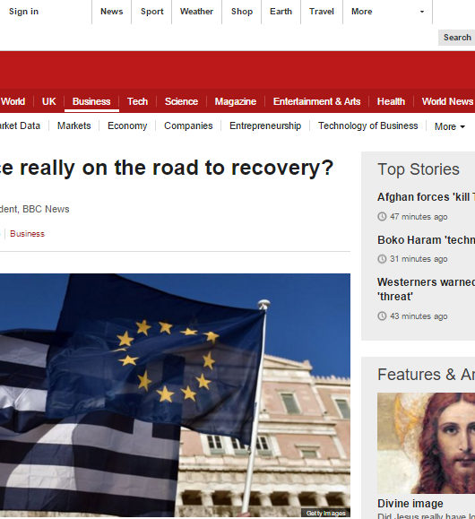Click the clock icon beside 31 minutes ago
This screenshot has width=475, height=519.
382,259
